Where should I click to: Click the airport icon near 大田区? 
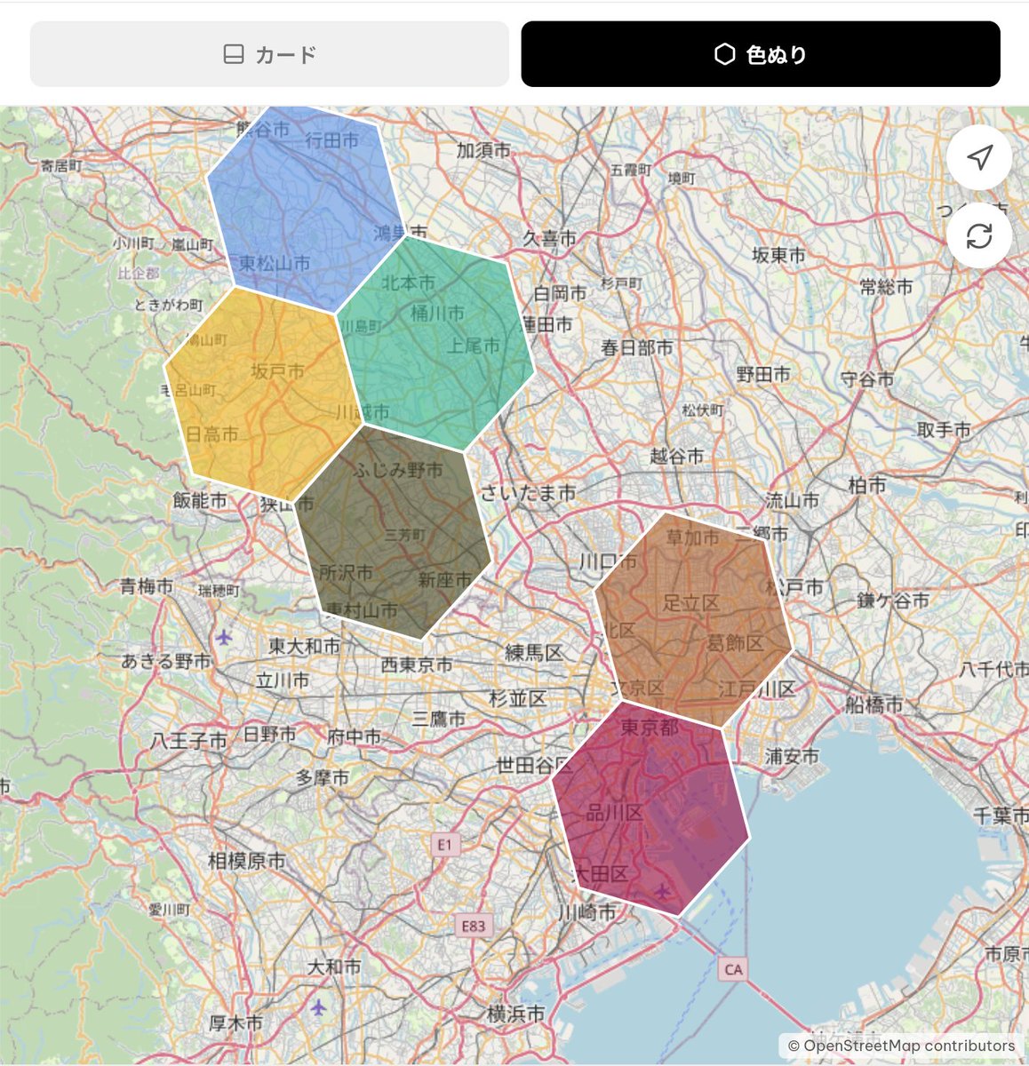pos(662,891)
